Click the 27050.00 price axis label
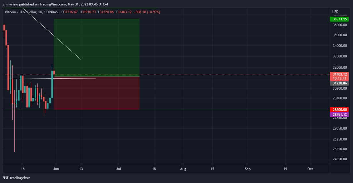353x183 pixels. (340, 128)
